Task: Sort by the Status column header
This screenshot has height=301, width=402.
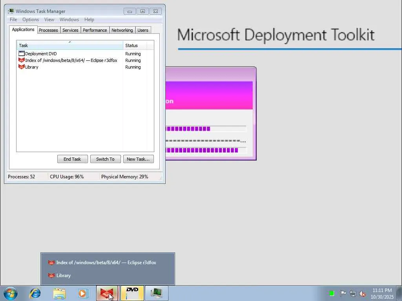Action: 135,45
